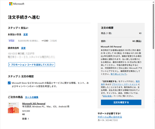Uncheck the Microsoft Store email opt-in checkbox
This screenshot has width=155, height=129.
coord(9,83)
